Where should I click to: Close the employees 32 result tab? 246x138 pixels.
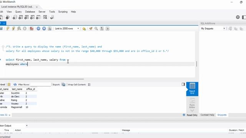pos(9,115)
